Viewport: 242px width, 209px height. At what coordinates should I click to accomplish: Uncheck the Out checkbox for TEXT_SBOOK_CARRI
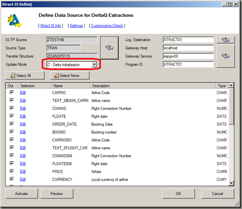pyautogui.click(x=12, y=100)
